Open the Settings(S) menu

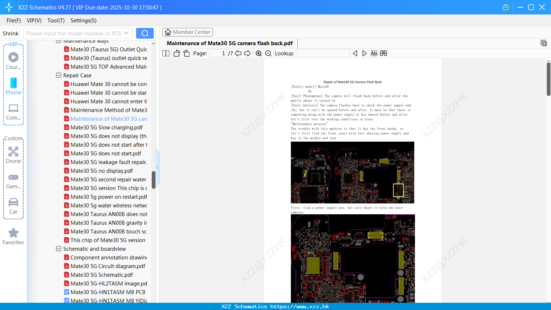pyautogui.click(x=84, y=21)
